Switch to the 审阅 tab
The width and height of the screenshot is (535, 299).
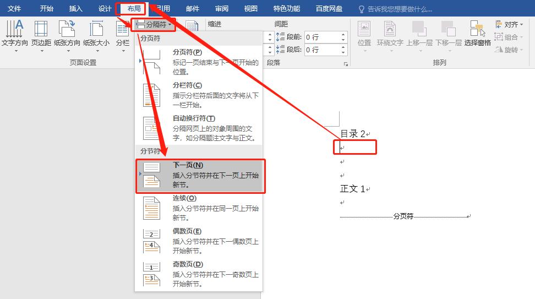(x=222, y=8)
